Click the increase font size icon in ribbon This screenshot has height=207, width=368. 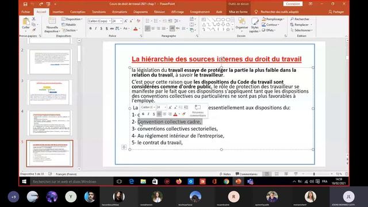[126, 21]
